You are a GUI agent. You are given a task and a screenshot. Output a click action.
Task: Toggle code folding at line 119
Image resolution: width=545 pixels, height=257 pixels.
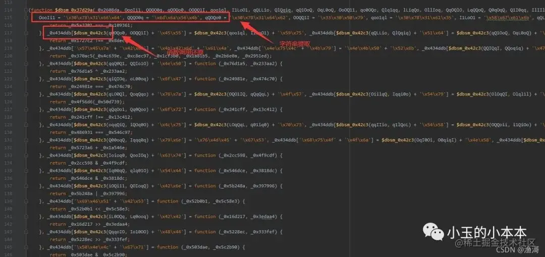click(27, 48)
